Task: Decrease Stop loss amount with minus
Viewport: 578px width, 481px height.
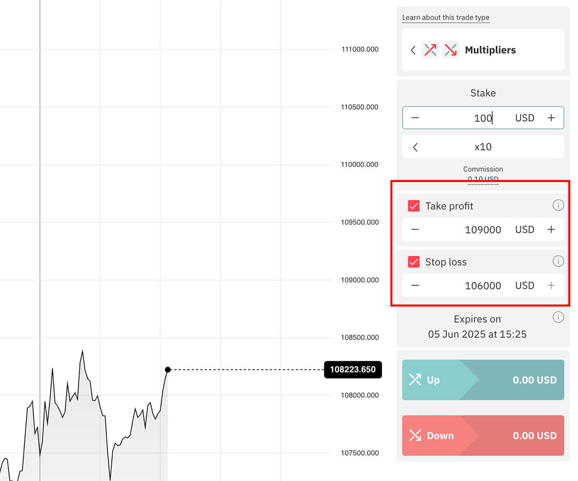Action: [x=415, y=285]
